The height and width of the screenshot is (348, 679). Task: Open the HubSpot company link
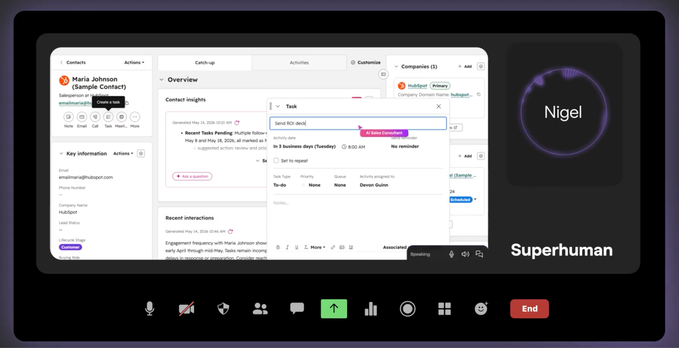click(x=417, y=86)
